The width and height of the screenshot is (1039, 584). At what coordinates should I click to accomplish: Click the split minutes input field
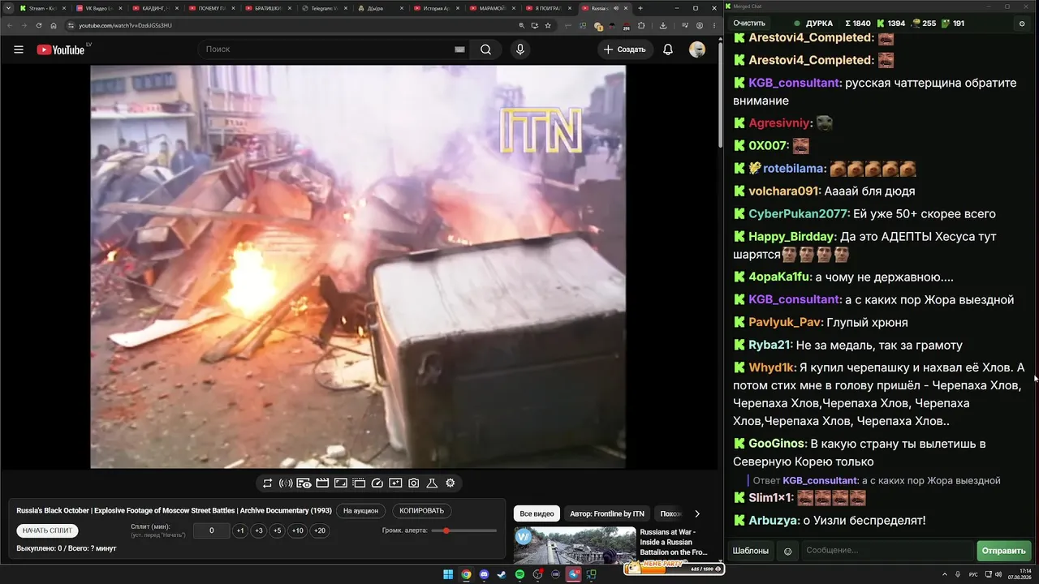coord(212,530)
